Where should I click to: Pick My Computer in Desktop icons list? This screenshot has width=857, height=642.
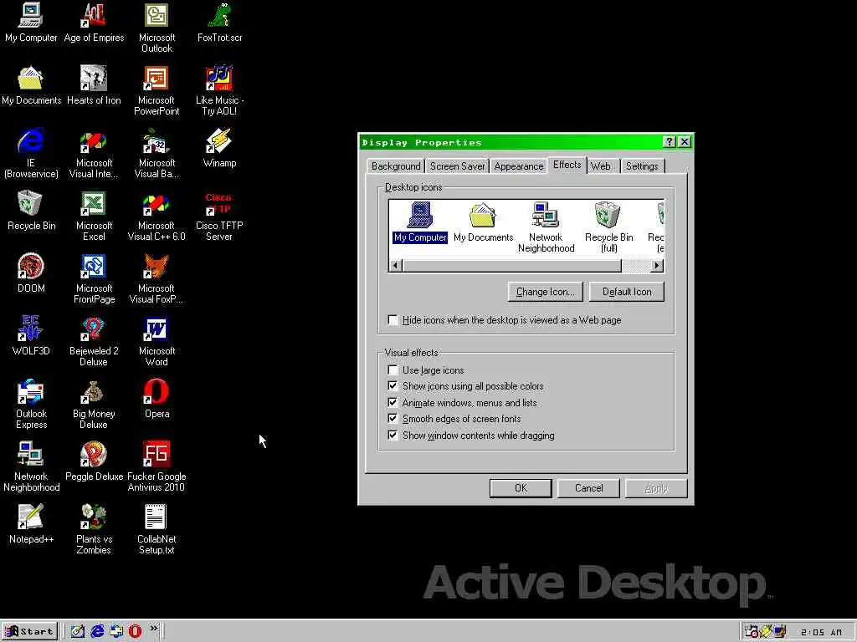click(x=420, y=222)
